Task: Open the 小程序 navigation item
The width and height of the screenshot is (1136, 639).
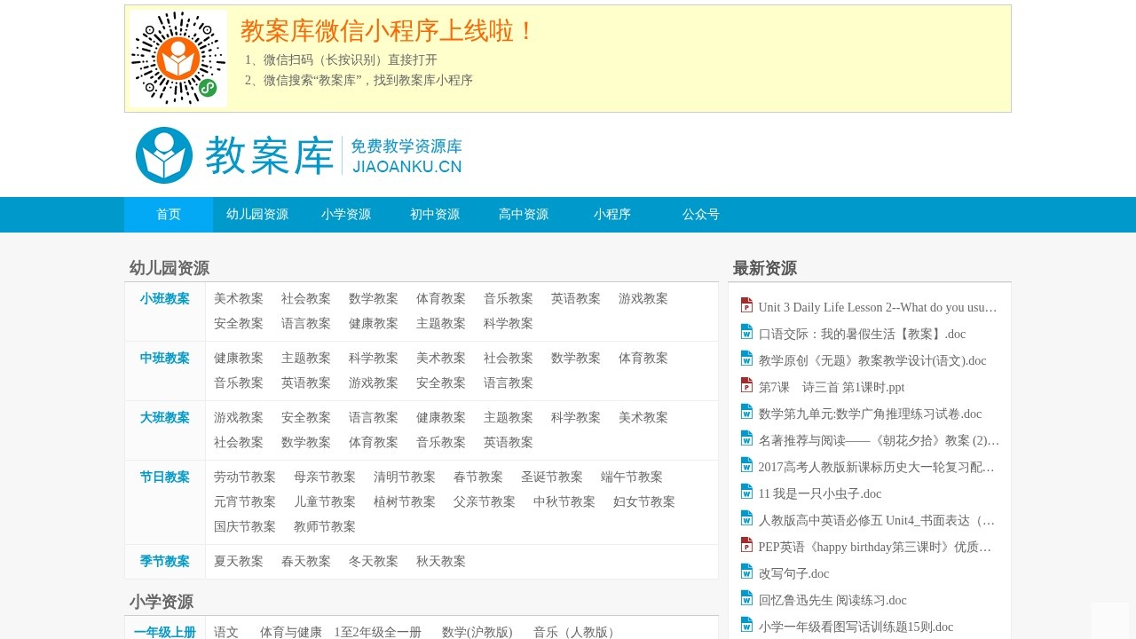Action: click(x=611, y=214)
